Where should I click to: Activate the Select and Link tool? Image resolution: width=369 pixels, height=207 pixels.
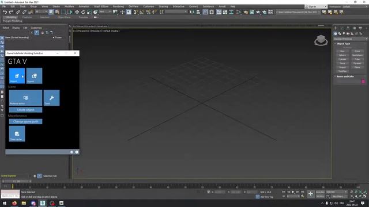[18, 12]
